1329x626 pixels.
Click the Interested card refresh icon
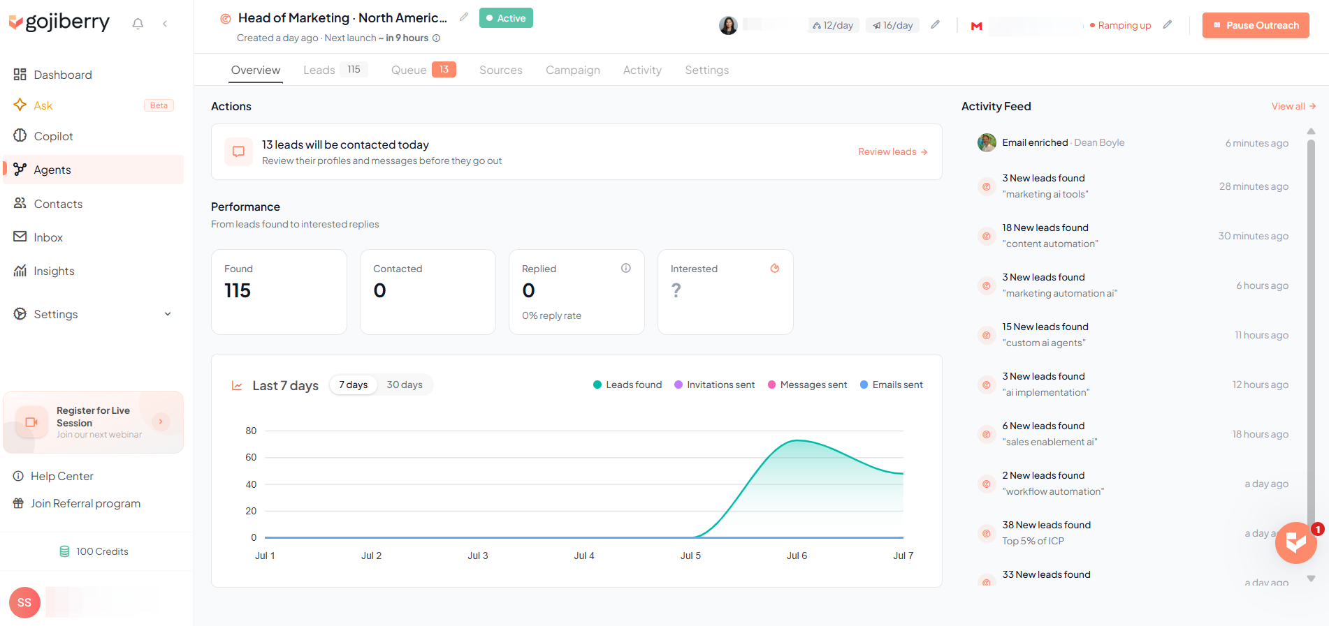[775, 268]
